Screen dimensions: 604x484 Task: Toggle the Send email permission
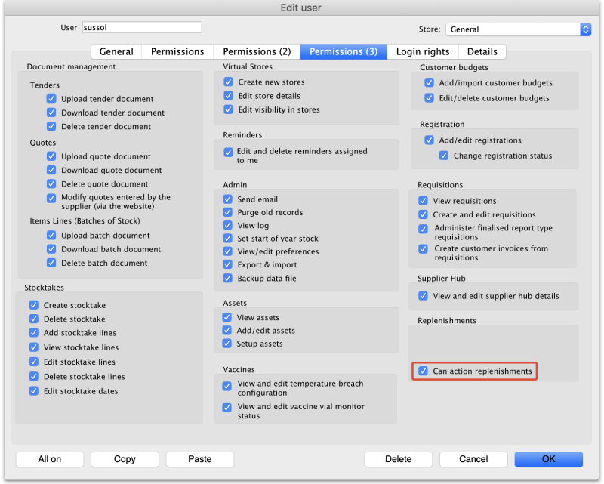click(228, 199)
